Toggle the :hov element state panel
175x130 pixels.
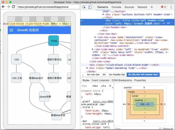coord(95,86)
